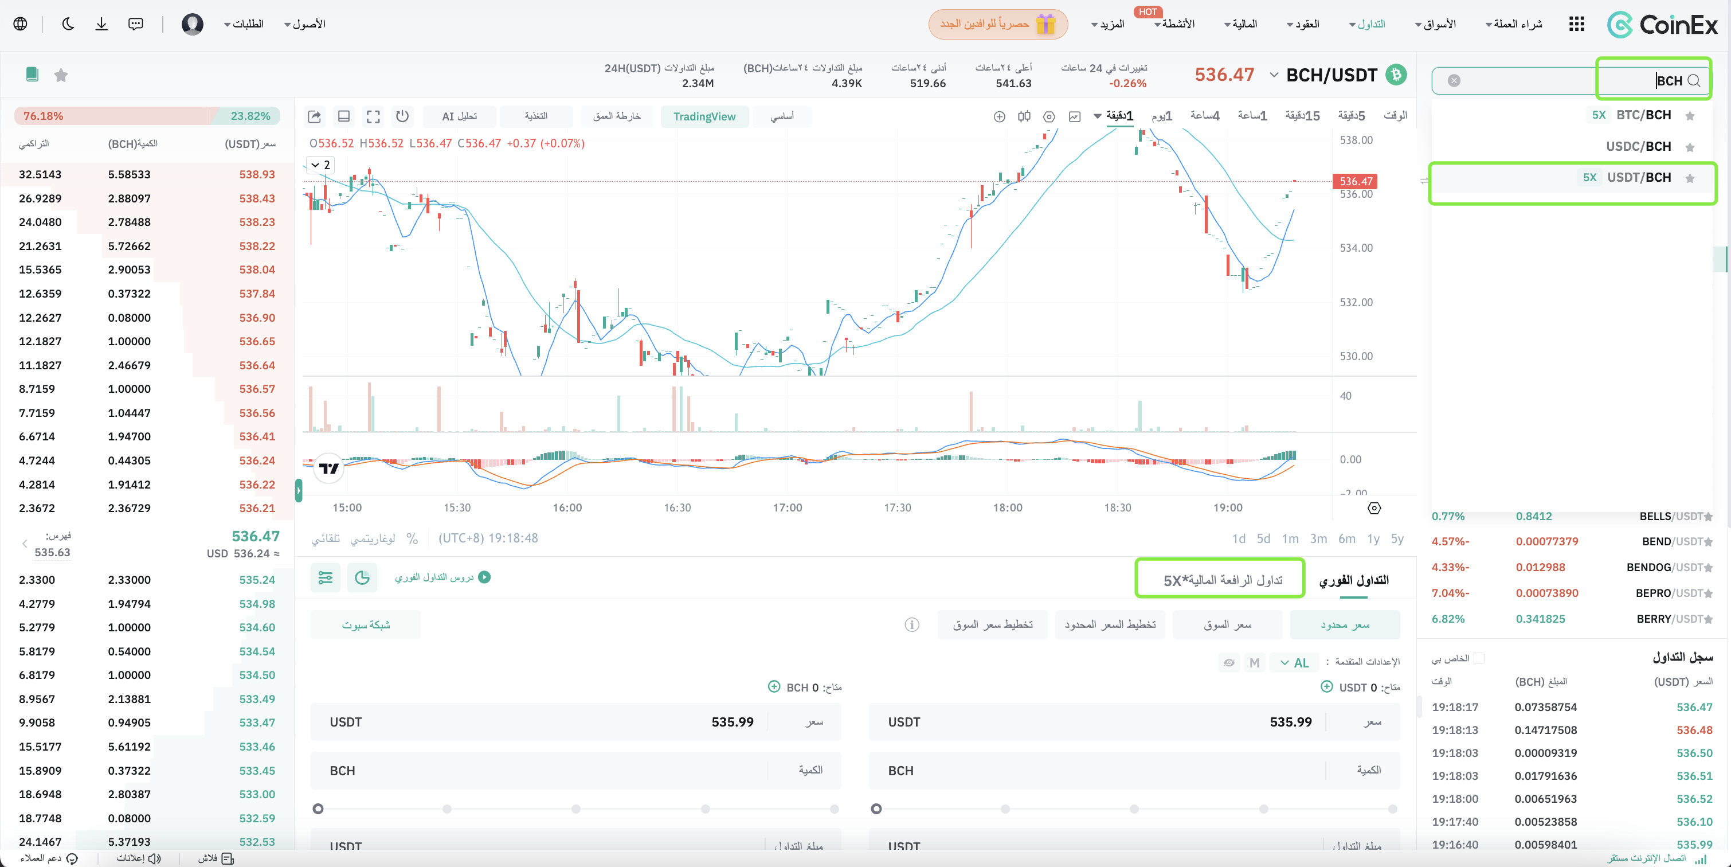Switch to 5X margin trading tab
1731x867 pixels.
pyautogui.click(x=1223, y=580)
